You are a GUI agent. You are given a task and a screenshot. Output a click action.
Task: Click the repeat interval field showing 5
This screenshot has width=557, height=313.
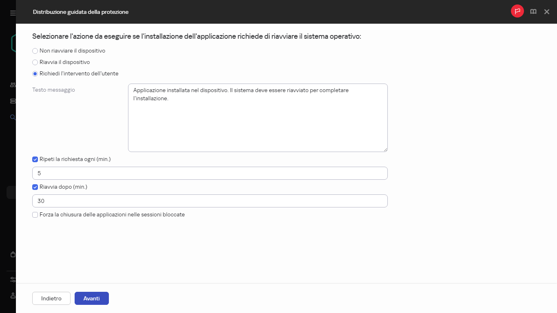[x=210, y=173]
